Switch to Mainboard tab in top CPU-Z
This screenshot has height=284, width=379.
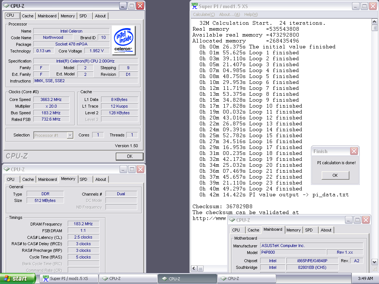[x=47, y=16]
